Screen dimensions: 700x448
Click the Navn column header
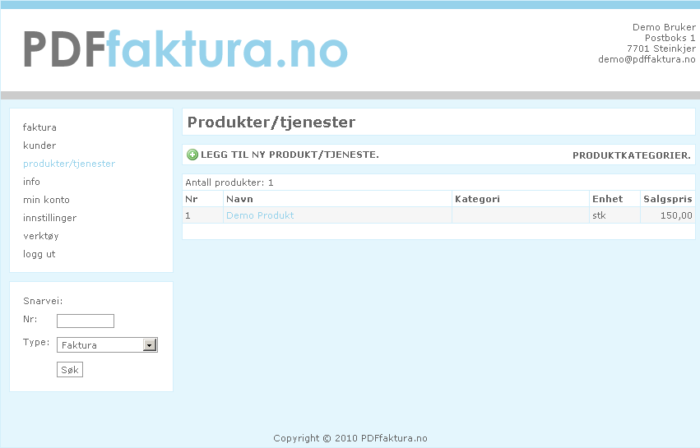tap(337, 199)
